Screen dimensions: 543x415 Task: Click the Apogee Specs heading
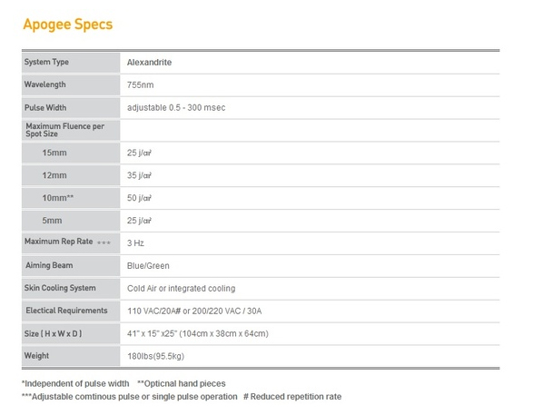(68, 25)
